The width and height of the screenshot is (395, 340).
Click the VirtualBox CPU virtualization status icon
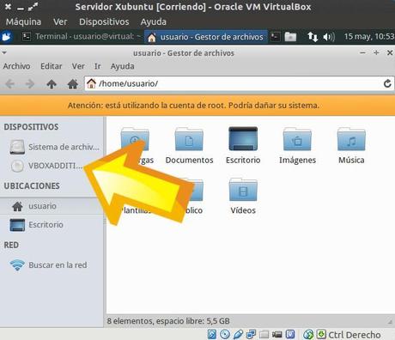(290, 334)
